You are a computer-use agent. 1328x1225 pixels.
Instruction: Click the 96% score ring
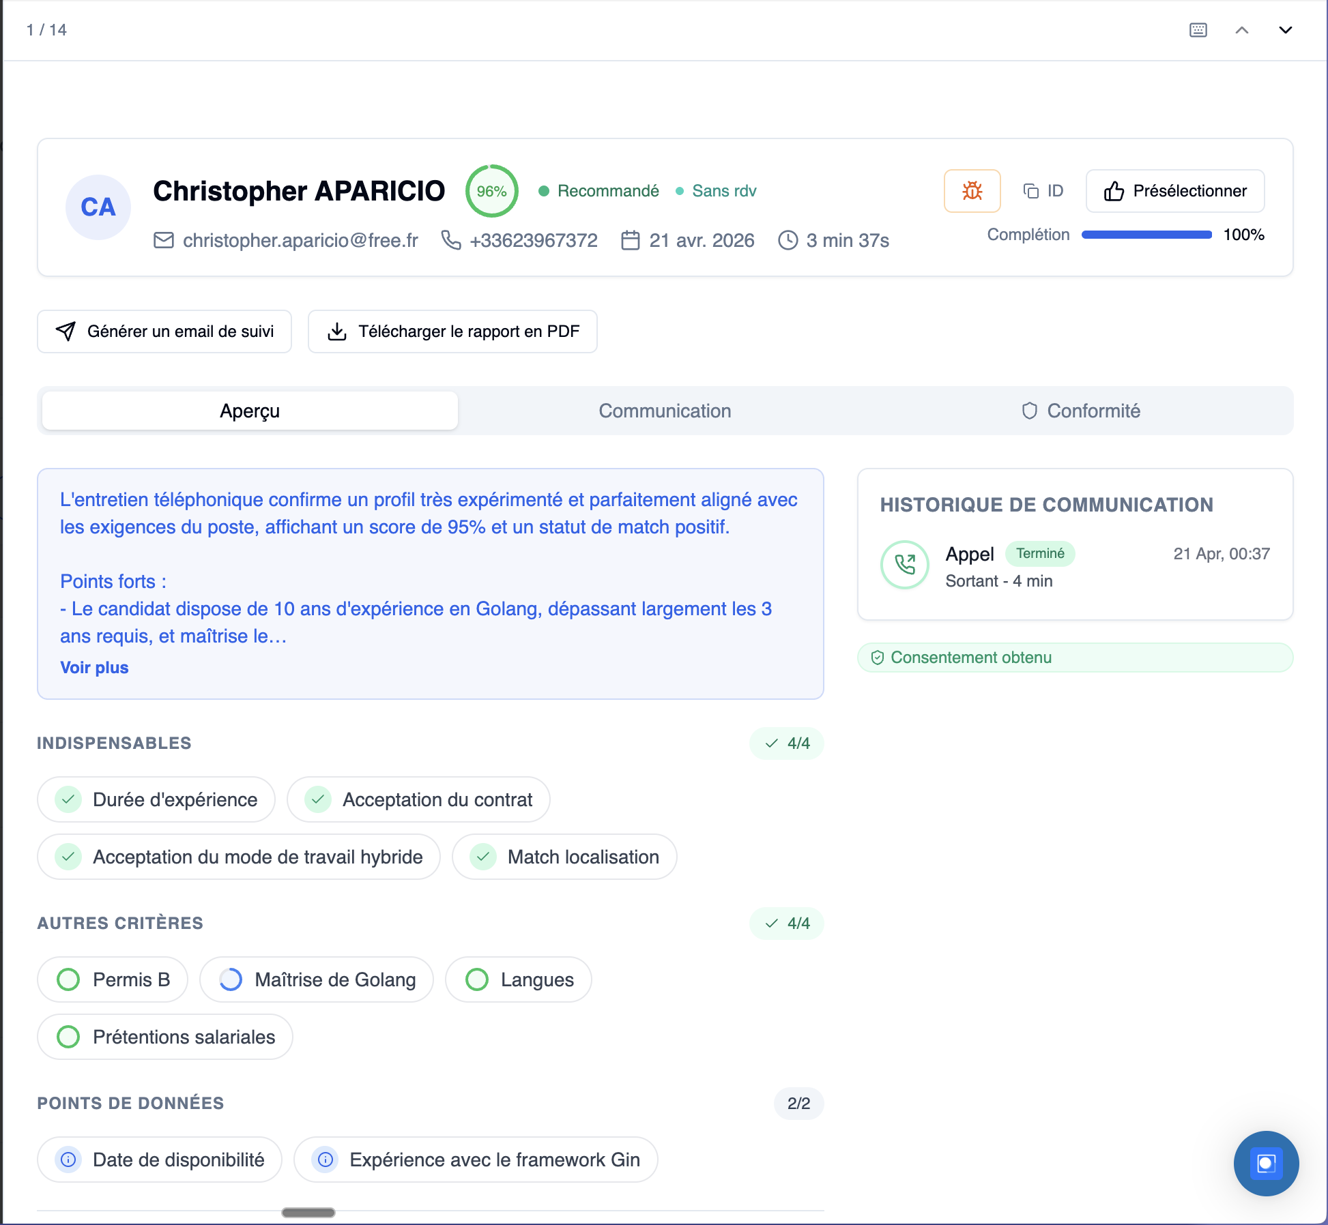(x=491, y=191)
